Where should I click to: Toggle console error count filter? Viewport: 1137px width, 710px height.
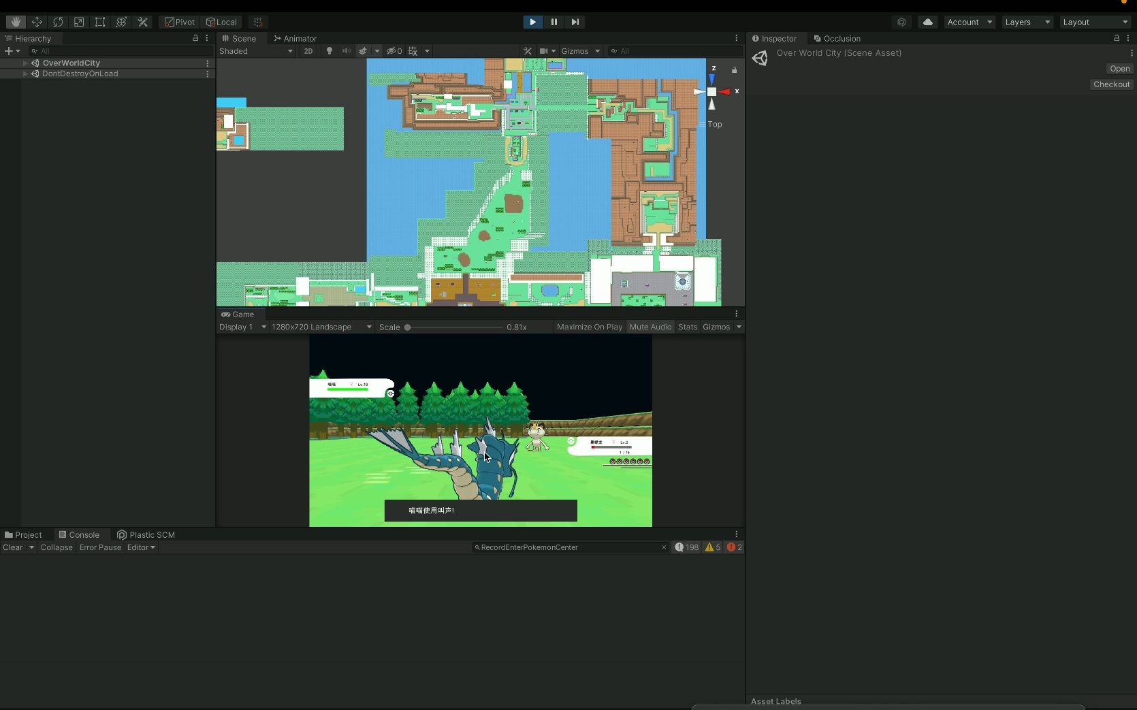734,547
